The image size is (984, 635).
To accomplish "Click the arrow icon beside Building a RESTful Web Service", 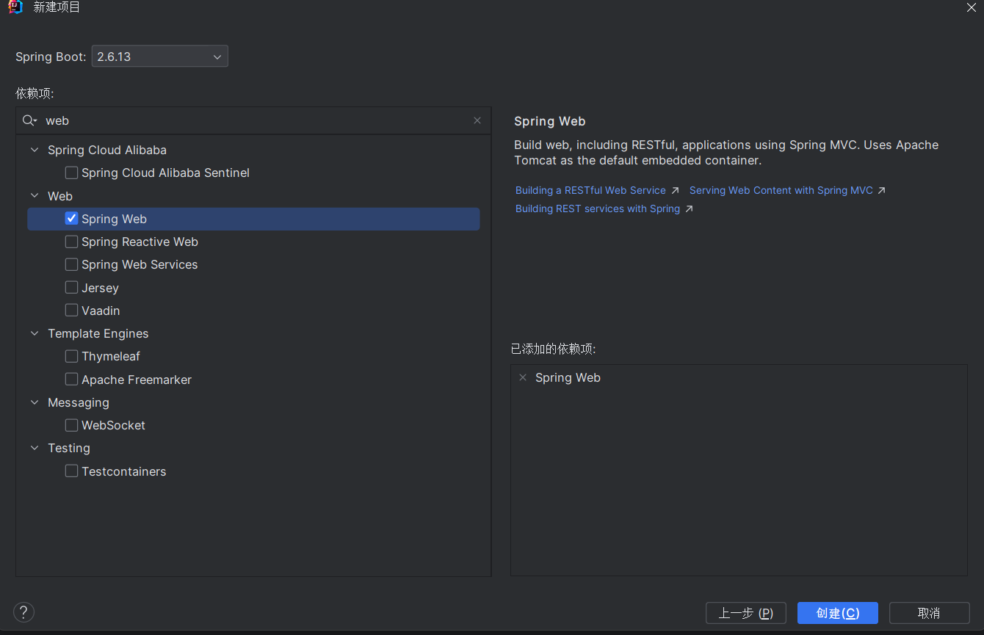I will tap(676, 190).
